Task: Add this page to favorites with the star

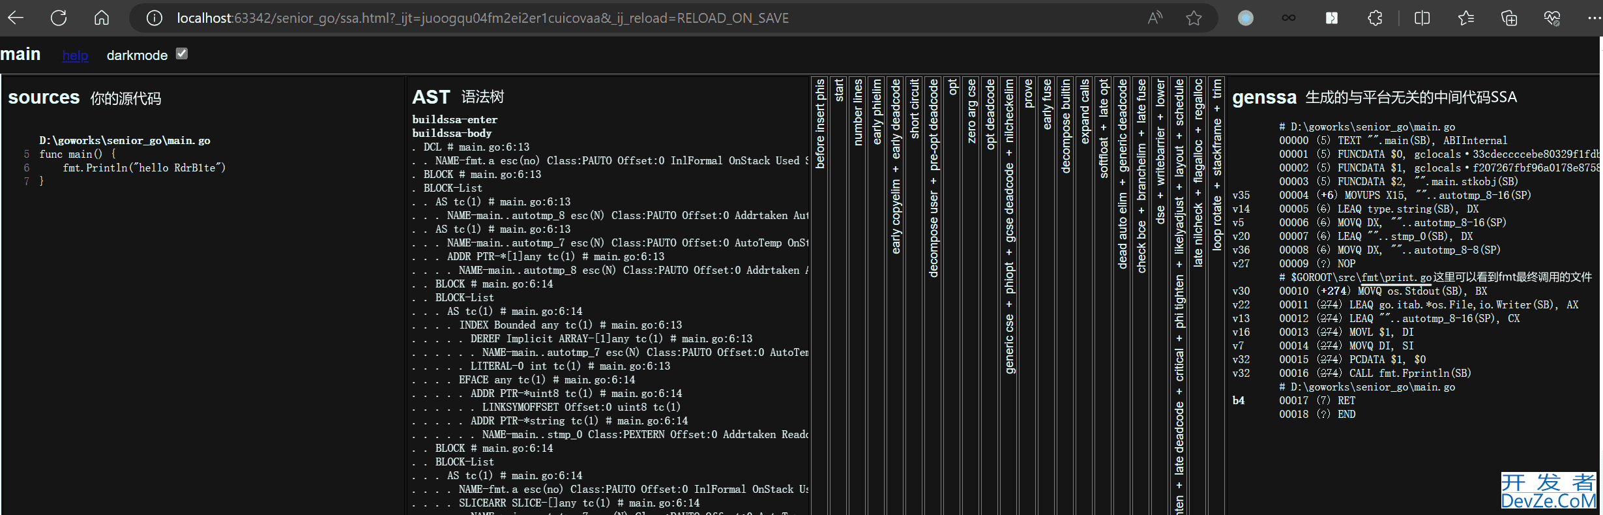Action: 1194,18
